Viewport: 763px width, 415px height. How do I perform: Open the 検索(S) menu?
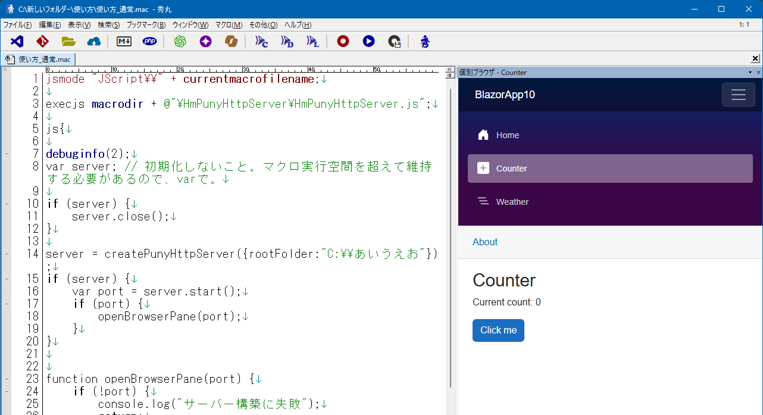click(108, 25)
